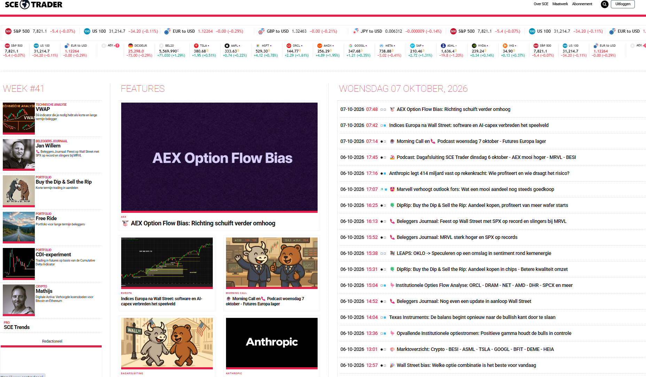This screenshot has width=646, height=377.
Task: Select the Redactioneel tab
Action: coord(52,341)
